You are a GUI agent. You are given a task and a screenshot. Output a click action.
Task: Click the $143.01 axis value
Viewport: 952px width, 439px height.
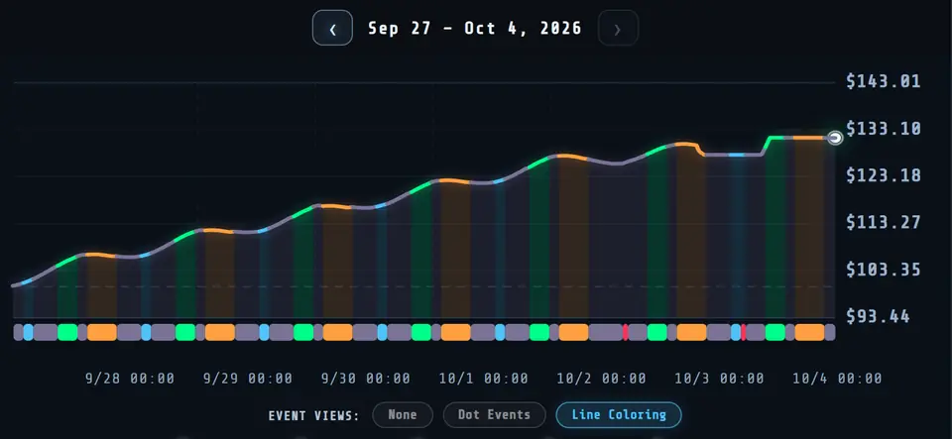click(884, 81)
